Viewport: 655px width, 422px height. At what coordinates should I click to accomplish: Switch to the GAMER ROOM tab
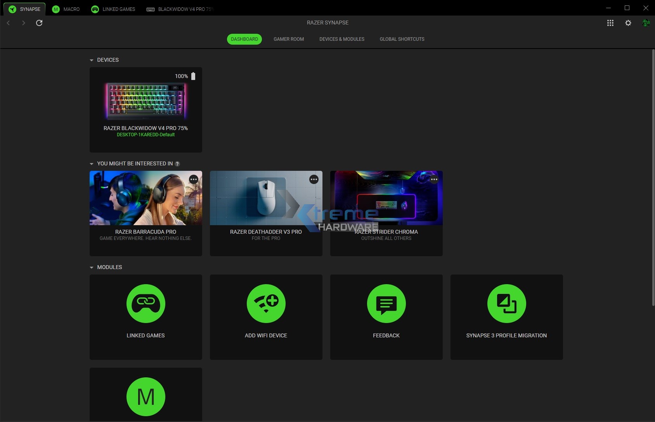(x=288, y=39)
